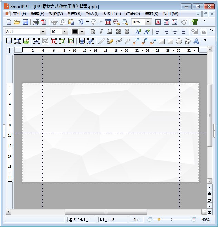The height and width of the screenshot is (227, 218).
Task: Open the 窗口(W) menu
Action: [170, 14]
